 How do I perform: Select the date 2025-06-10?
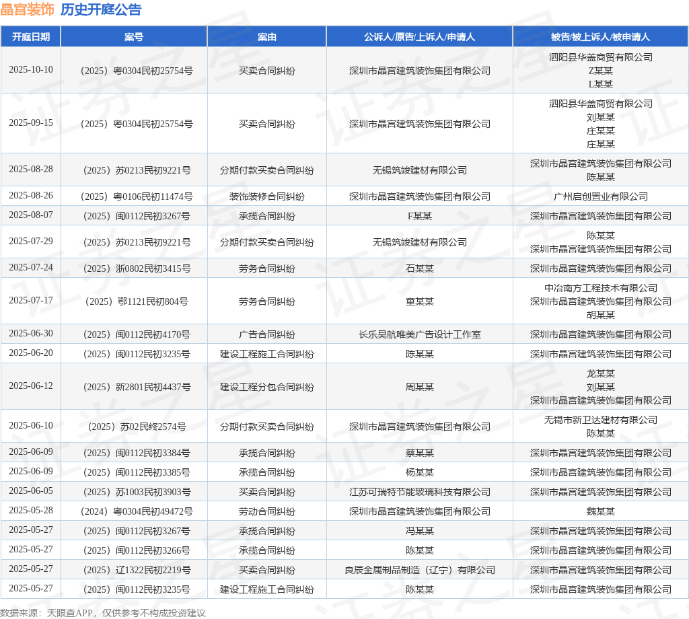31,426
